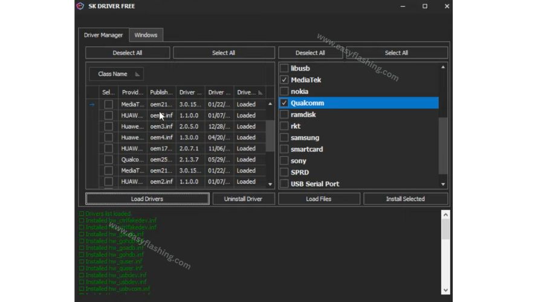Click the SK Driver Free app logo
The height and width of the screenshot is (302, 544).
point(80,6)
